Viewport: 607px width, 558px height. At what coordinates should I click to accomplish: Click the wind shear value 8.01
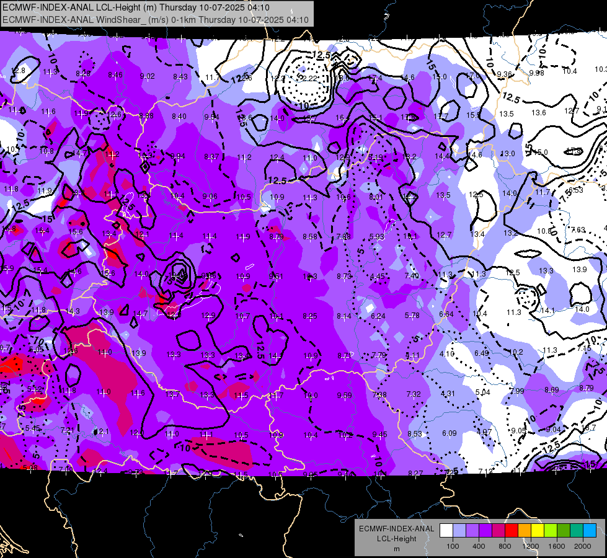tap(376, 197)
